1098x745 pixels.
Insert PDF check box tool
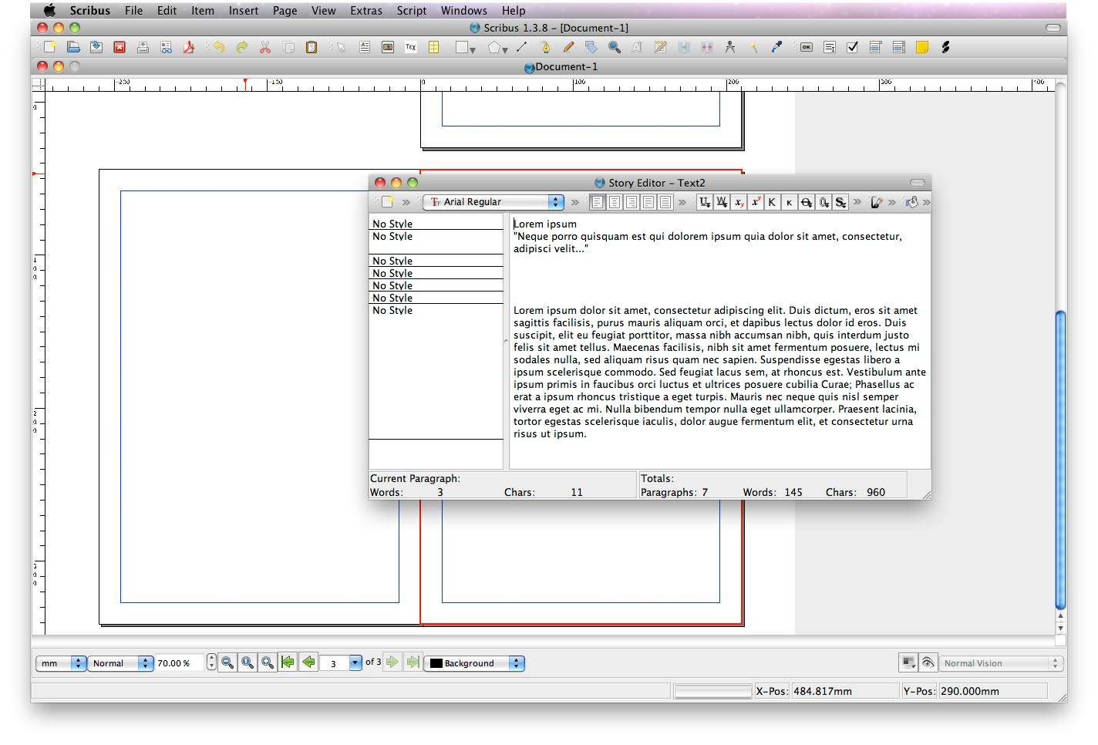[x=853, y=47]
